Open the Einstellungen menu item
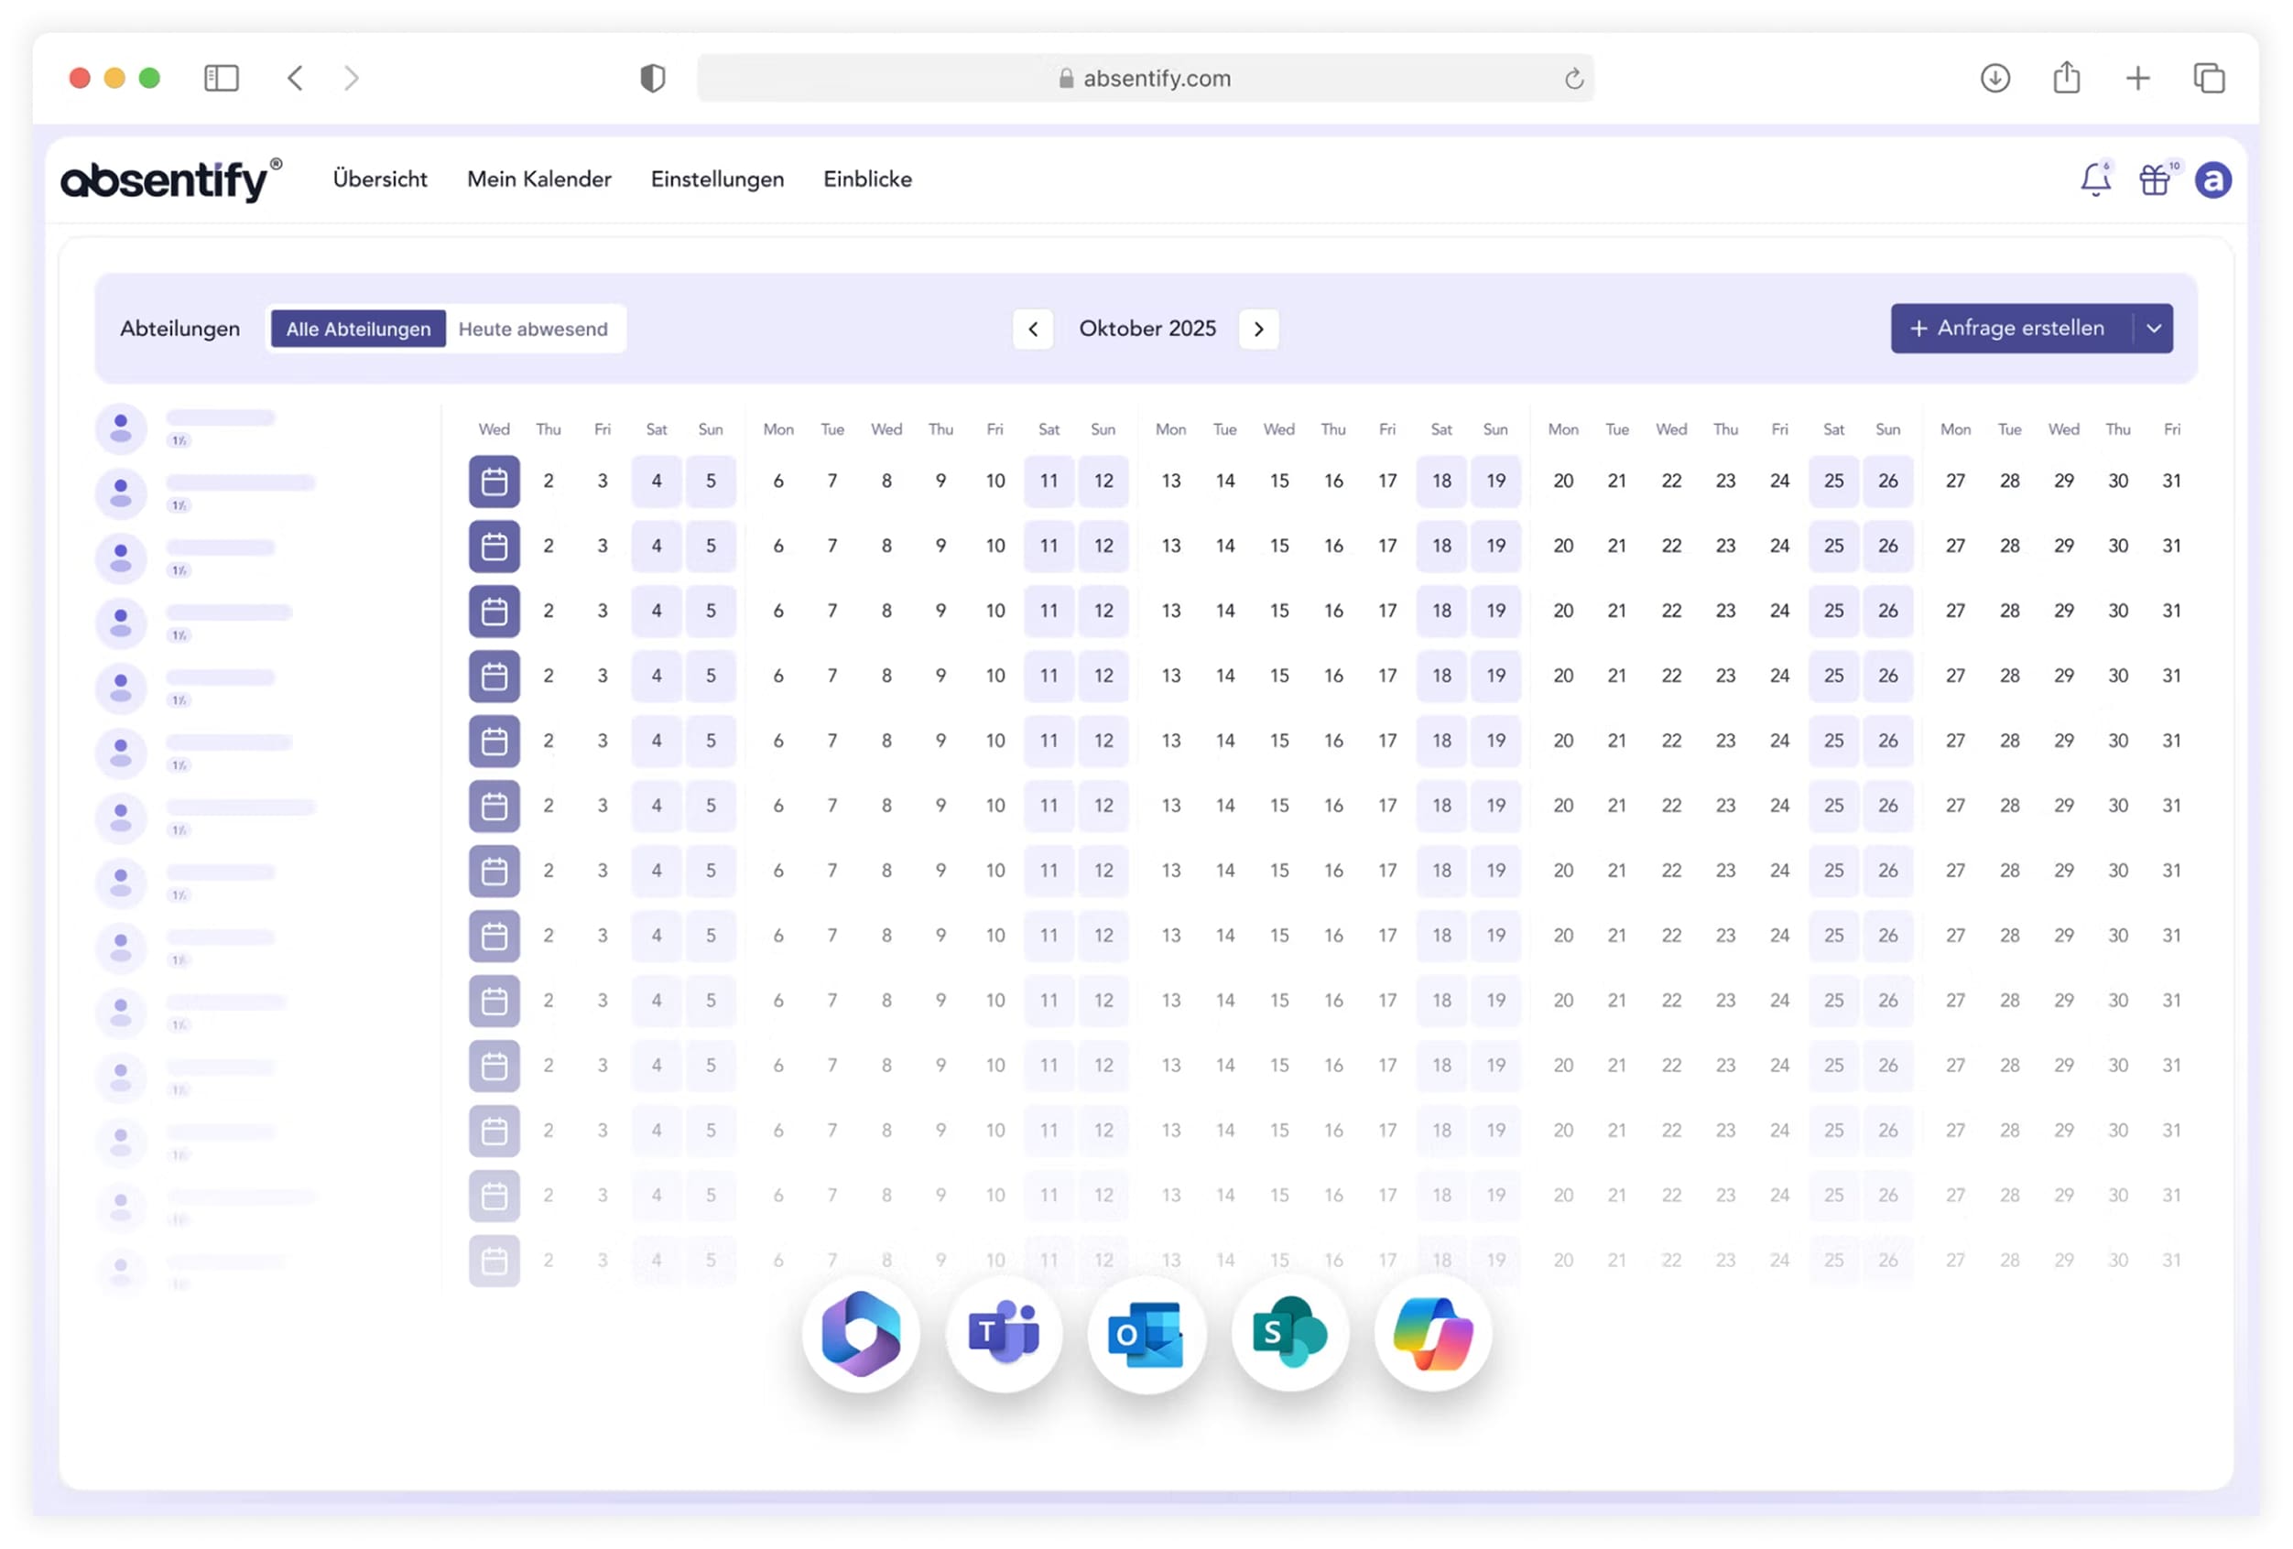The width and height of the screenshot is (2293, 1549). [717, 179]
